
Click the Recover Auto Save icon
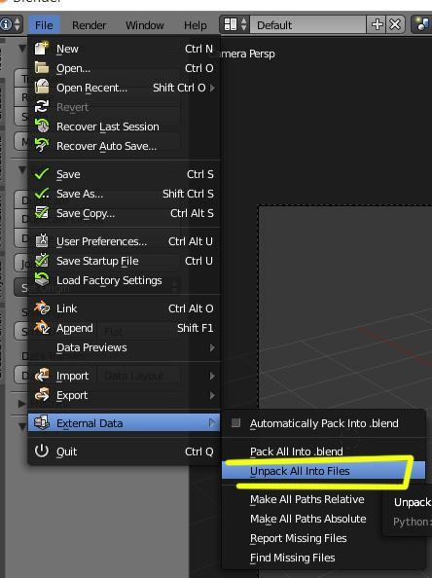(x=42, y=146)
